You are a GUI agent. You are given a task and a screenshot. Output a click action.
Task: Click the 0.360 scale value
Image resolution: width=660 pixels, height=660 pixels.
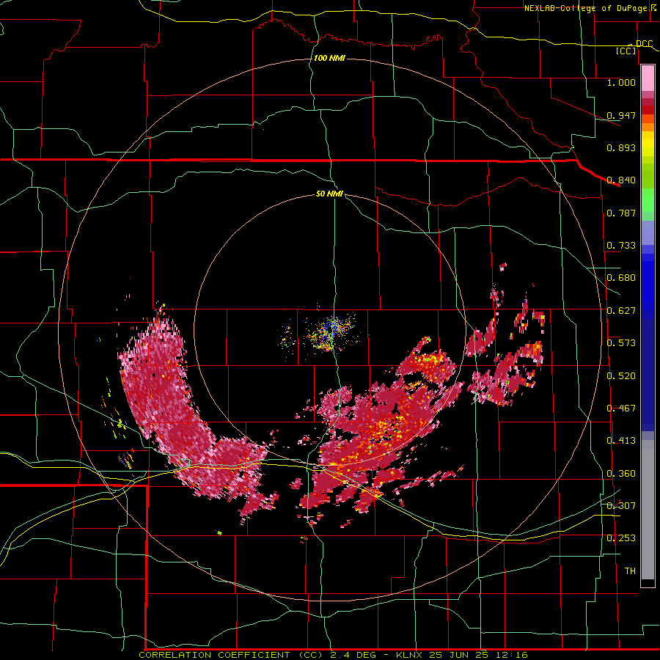621,474
